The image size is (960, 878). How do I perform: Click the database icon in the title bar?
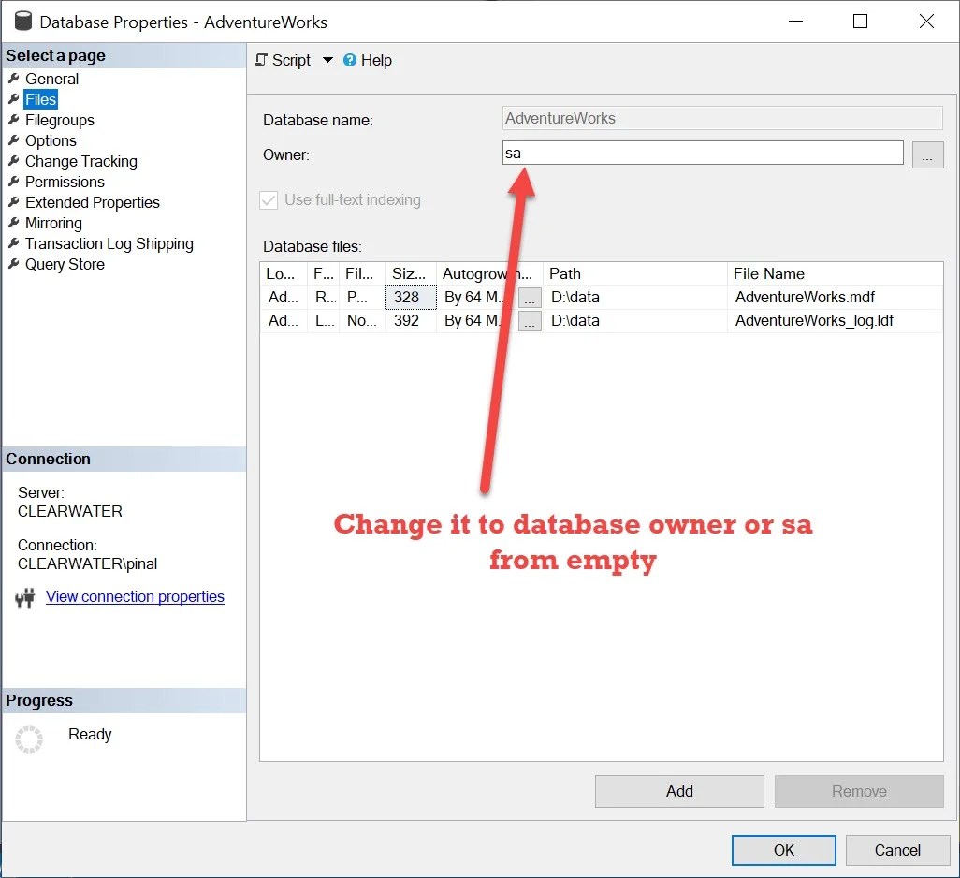(22, 21)
